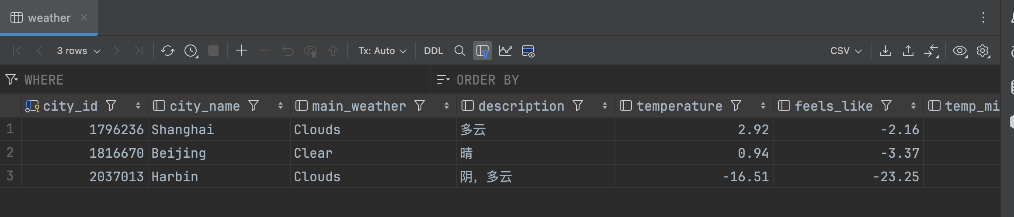Image resolution: width=1014 pixels, height=217 pixels.
Task: Open the 3 rows page size dropdown
Action: [79, 51]
